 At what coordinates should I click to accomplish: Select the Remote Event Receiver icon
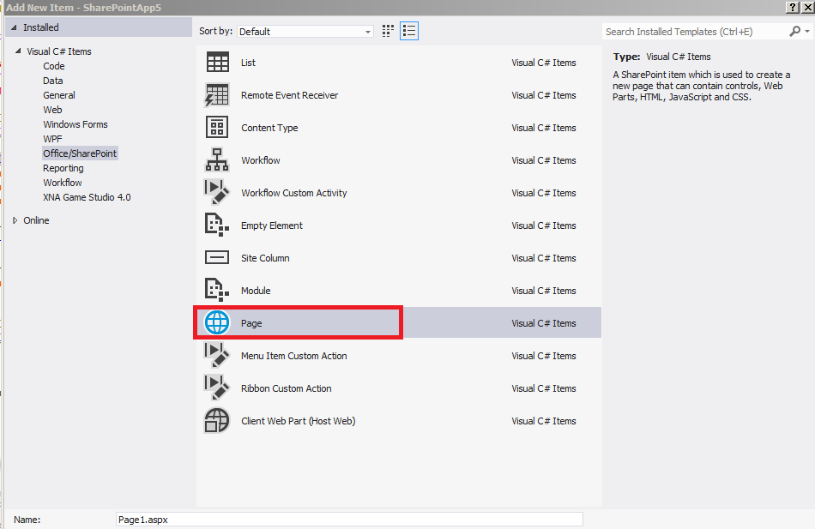[x=217, y=95]
